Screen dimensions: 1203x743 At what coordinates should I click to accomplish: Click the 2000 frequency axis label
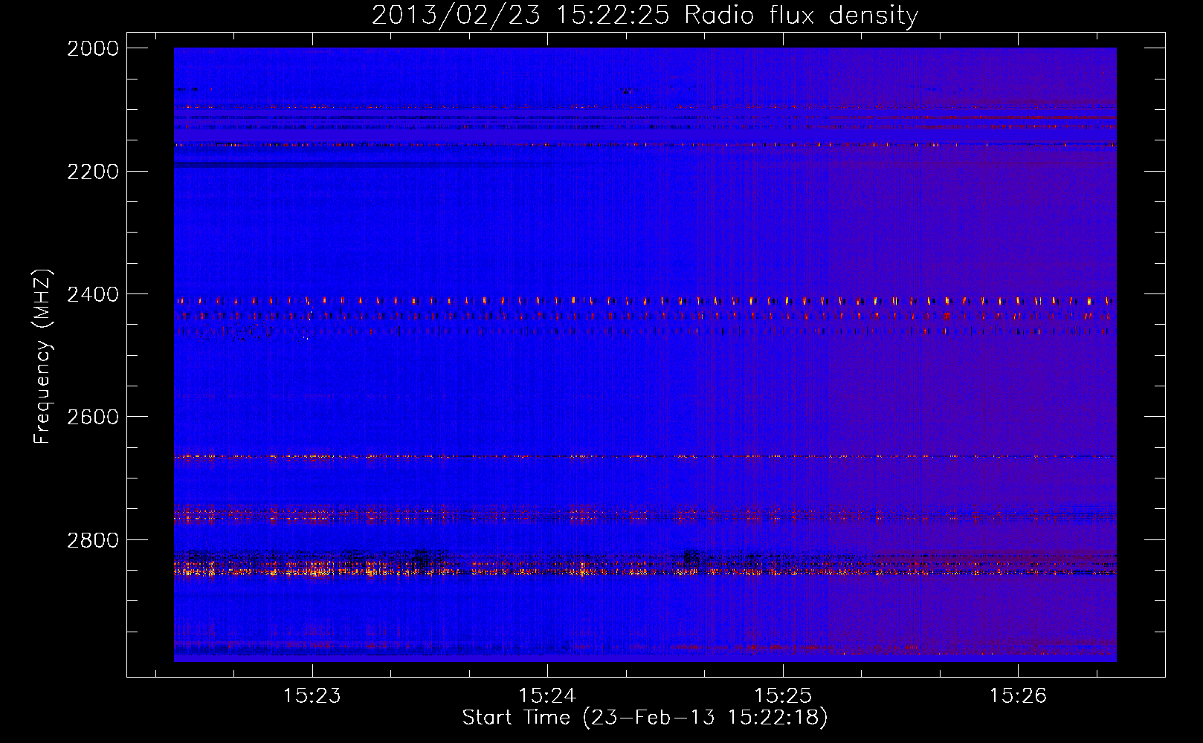[x=93, y=48]
